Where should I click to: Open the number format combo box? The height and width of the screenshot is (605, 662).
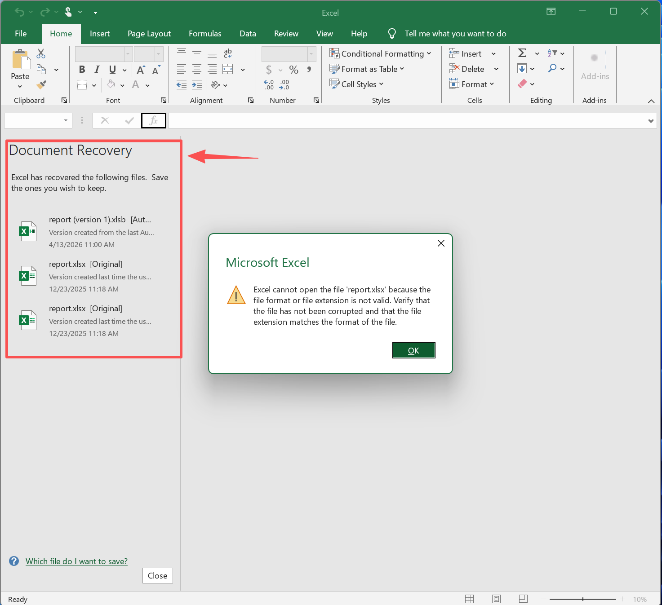(x=289, y=54)
